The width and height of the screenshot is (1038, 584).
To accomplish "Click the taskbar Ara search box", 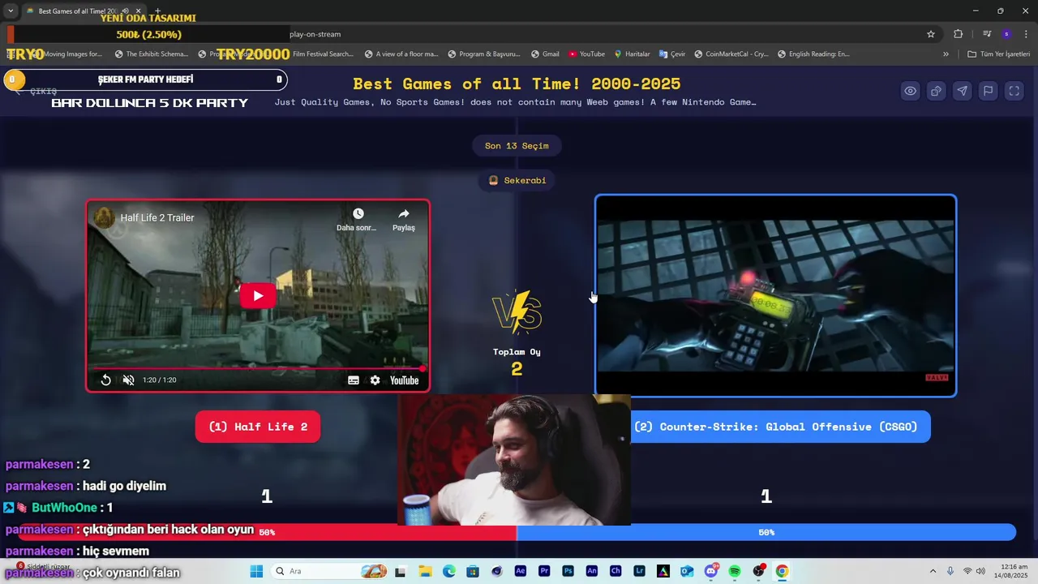I will tap(328, 571).
